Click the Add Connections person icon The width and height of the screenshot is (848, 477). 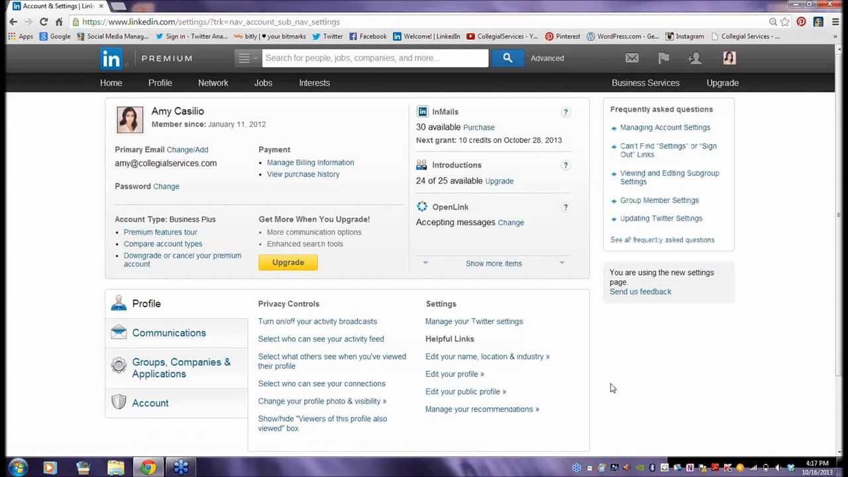click(694, 58)
